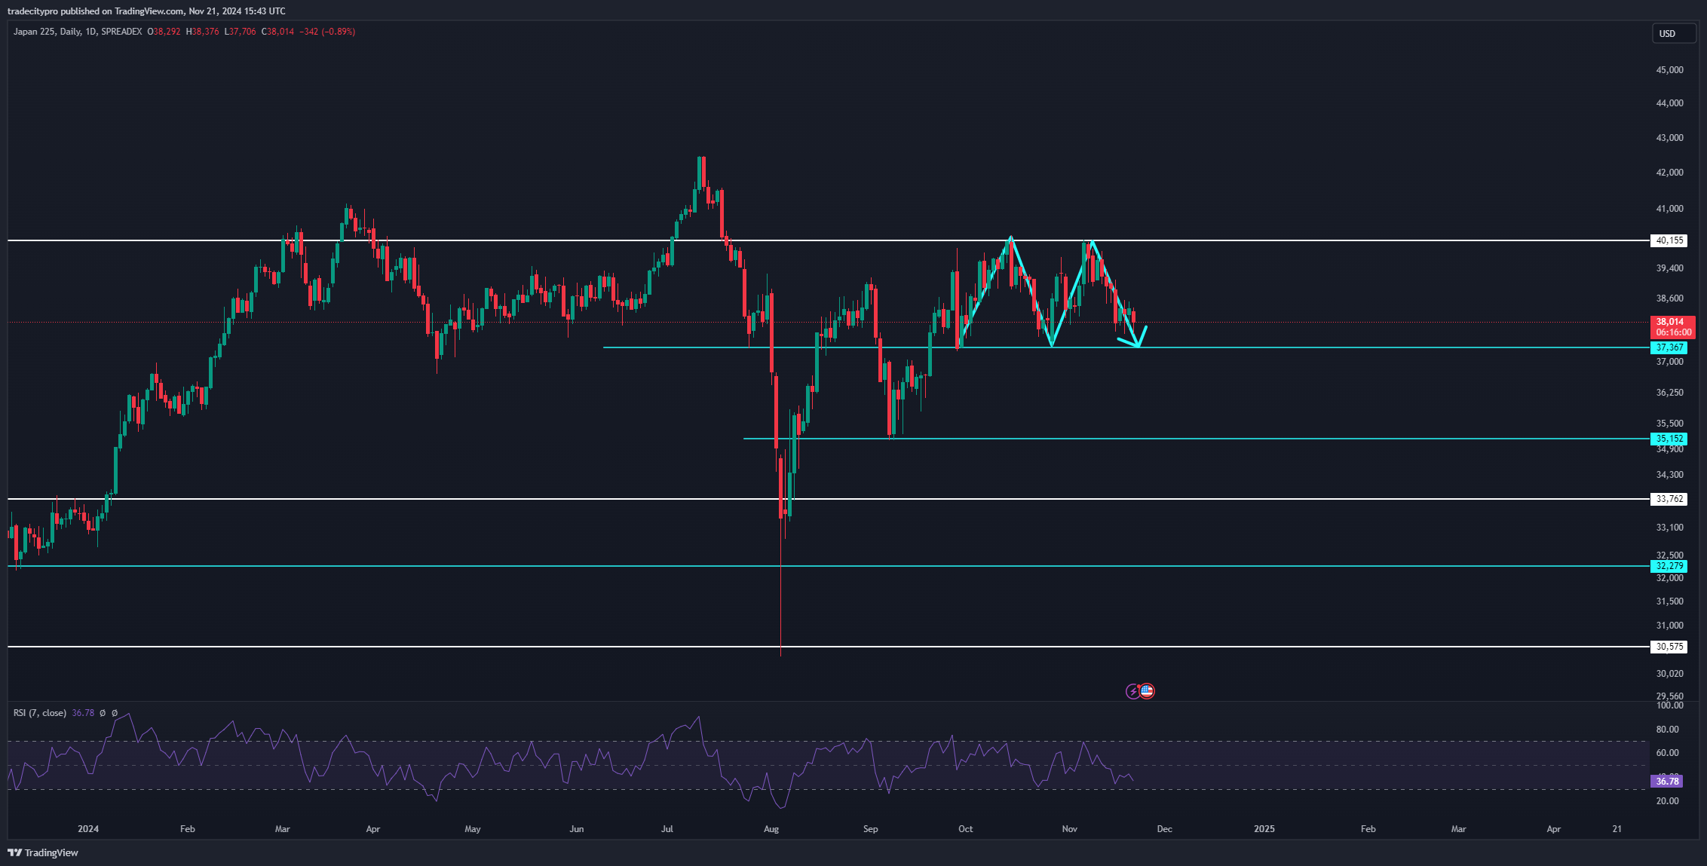Click the 39,400 price axis tick

tap(1669, 268)
